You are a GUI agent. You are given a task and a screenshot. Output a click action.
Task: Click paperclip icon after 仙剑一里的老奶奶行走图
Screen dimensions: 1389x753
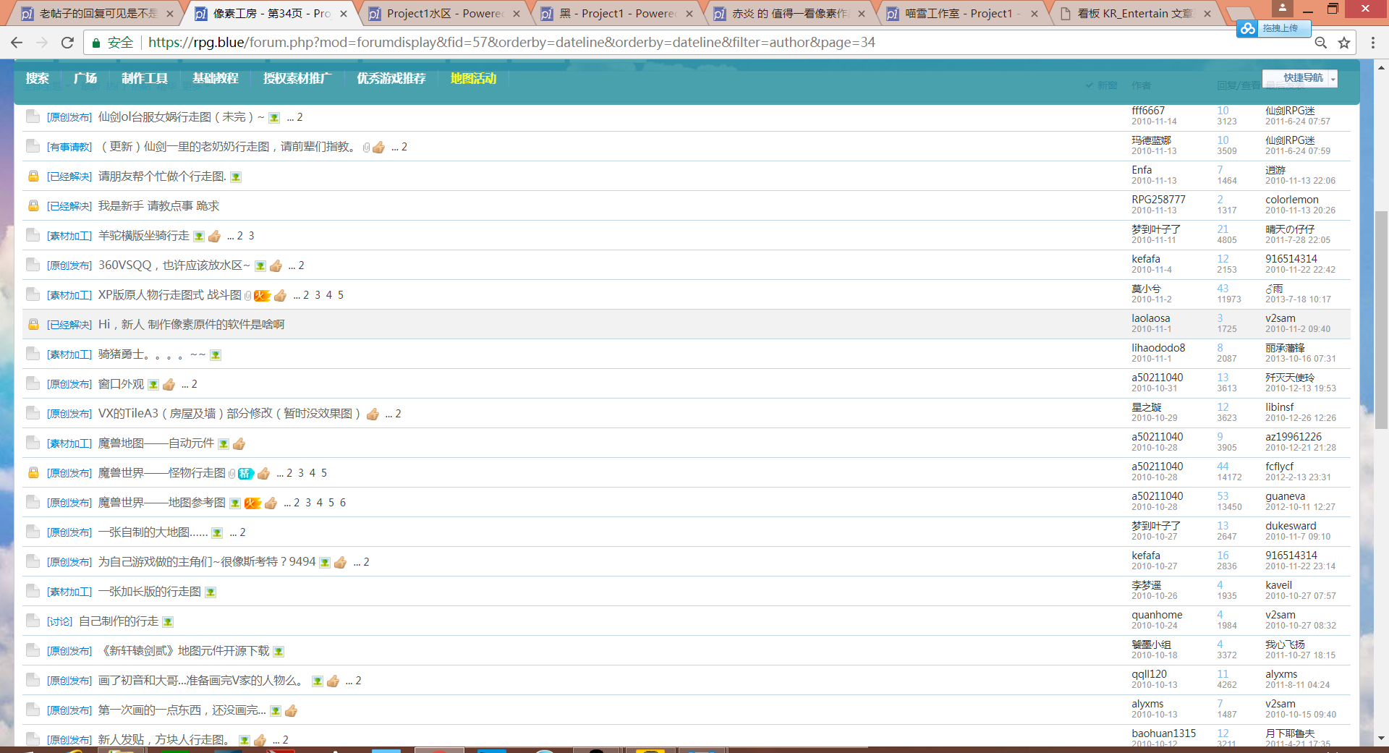tap(366, 148)
